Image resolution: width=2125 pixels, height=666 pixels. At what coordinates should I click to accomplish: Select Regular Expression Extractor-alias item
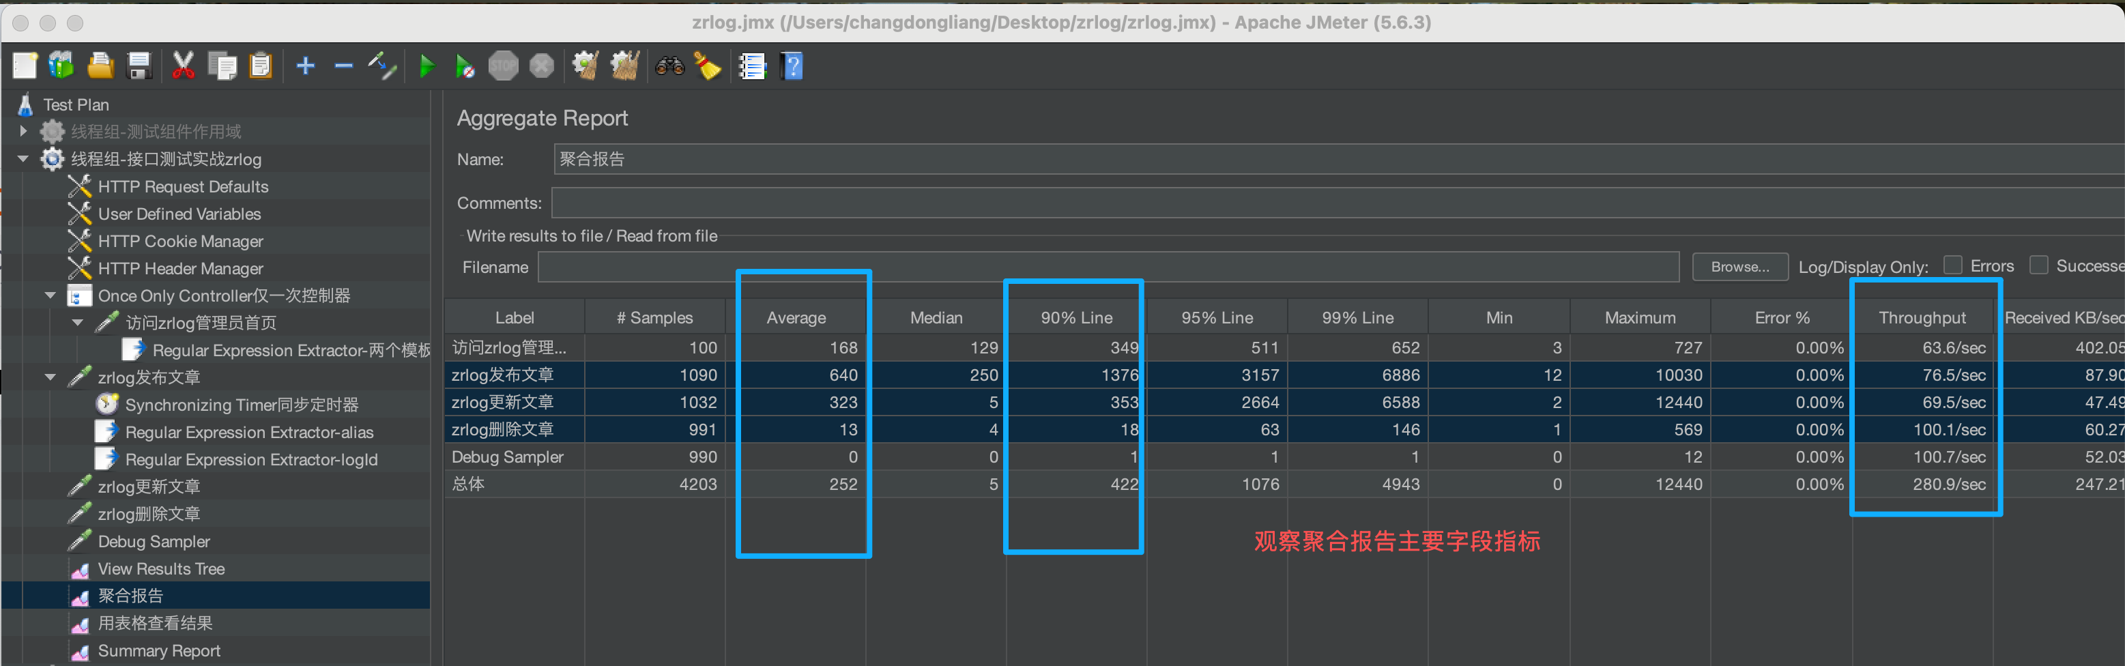(x=249, y=432)
